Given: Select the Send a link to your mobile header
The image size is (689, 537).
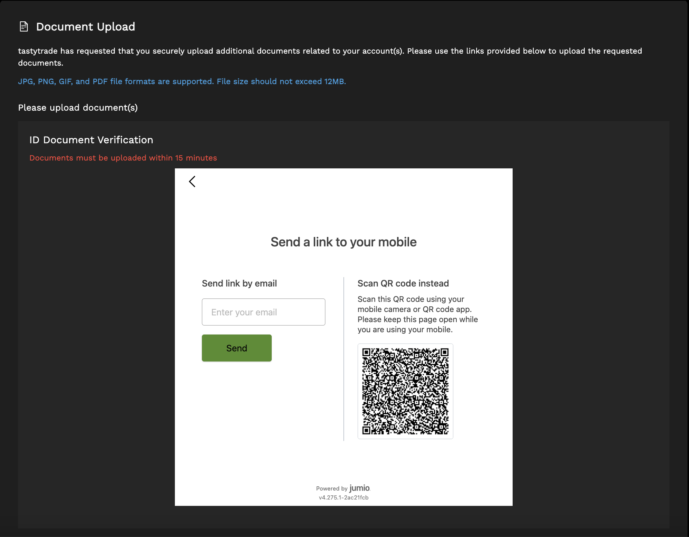Looking at the screenshot, I should [343, 242].
